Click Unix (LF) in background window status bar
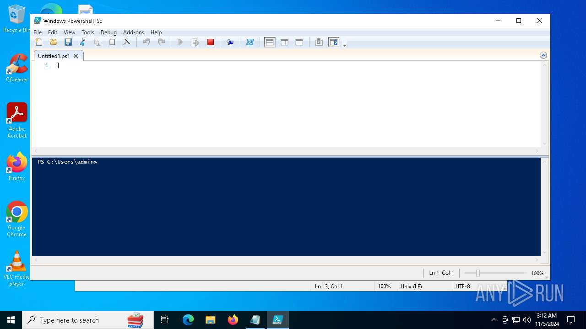Image resolution: width=586 pixels, height=329 pixels. (411, 287)
